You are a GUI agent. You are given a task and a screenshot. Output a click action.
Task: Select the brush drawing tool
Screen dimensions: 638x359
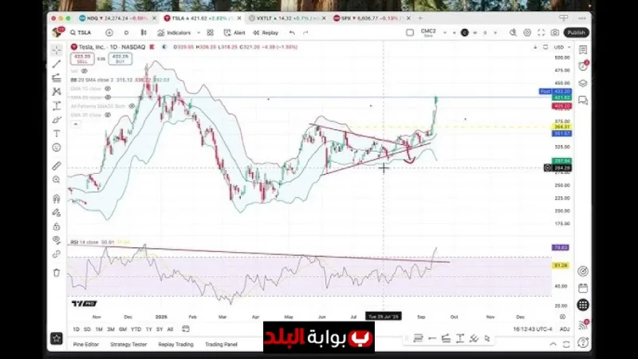click(57, 120)
